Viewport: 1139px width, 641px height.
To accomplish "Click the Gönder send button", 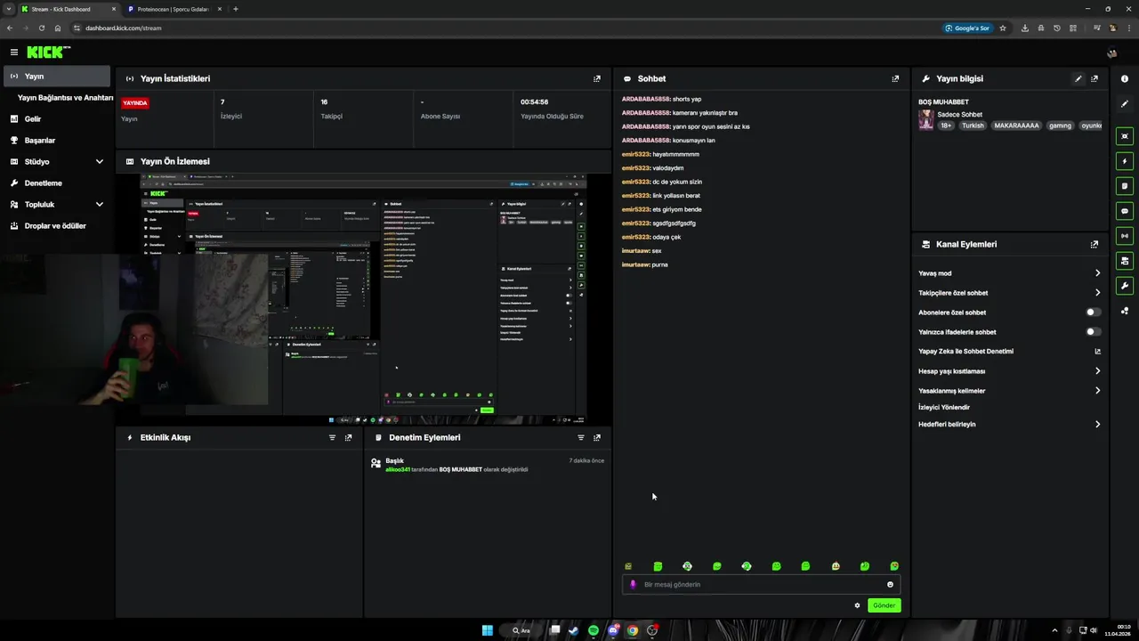I will (x=884, y=605).
